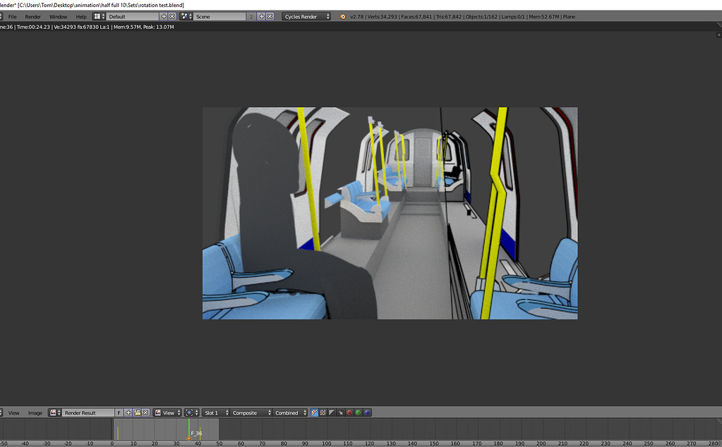
Task: Delete the current scene
Action: coord(270,16)
